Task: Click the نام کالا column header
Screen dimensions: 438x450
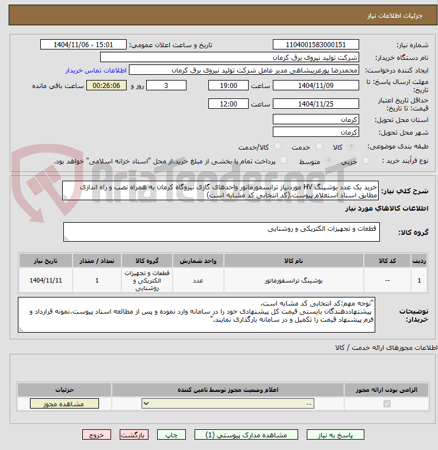Action: tap(294, 261)
